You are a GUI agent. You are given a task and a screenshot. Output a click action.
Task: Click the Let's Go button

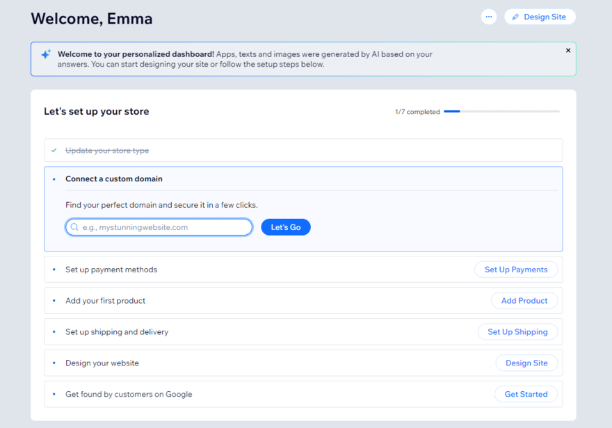pyautogui.click(x=286, y=227)
